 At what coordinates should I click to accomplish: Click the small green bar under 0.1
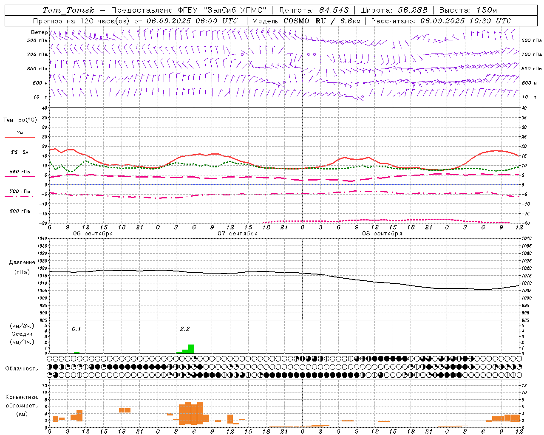(x=76, y=353)
